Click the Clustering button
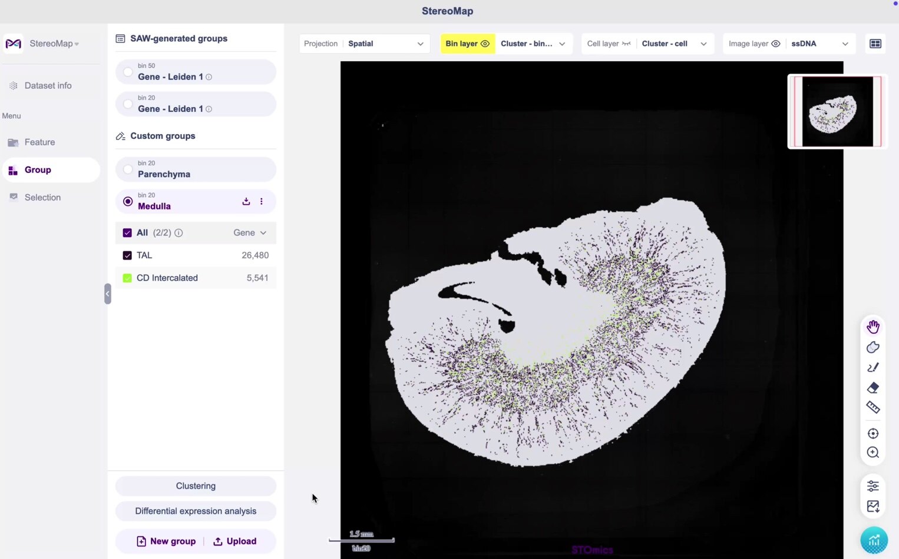This screenshot has height=559, width=899. [196, 486]
